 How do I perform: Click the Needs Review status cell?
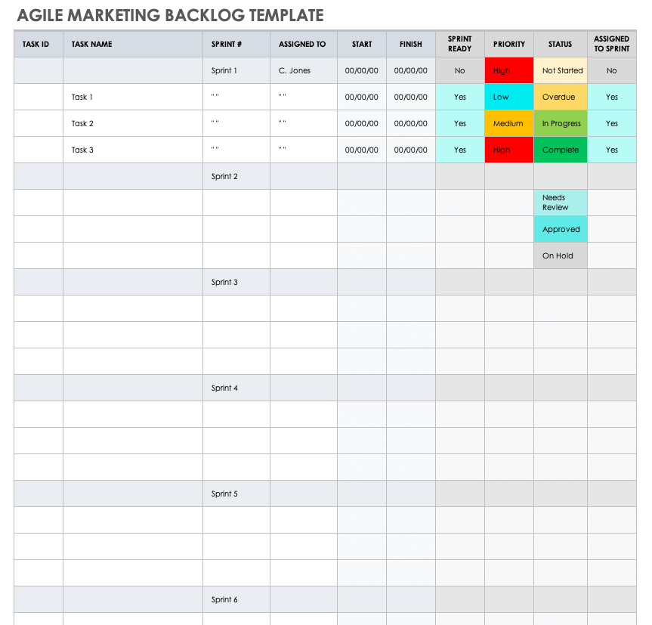click(x=561, y=203)
